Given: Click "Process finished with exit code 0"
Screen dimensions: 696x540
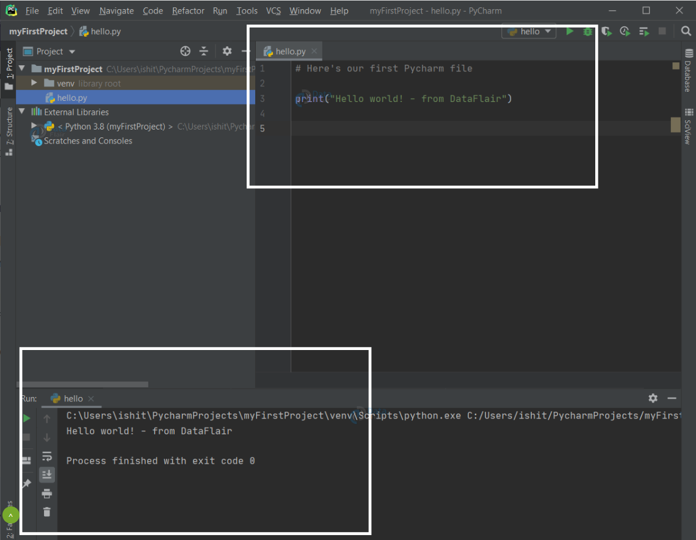Looking at the screenshot, I should (x=160, y=461).
